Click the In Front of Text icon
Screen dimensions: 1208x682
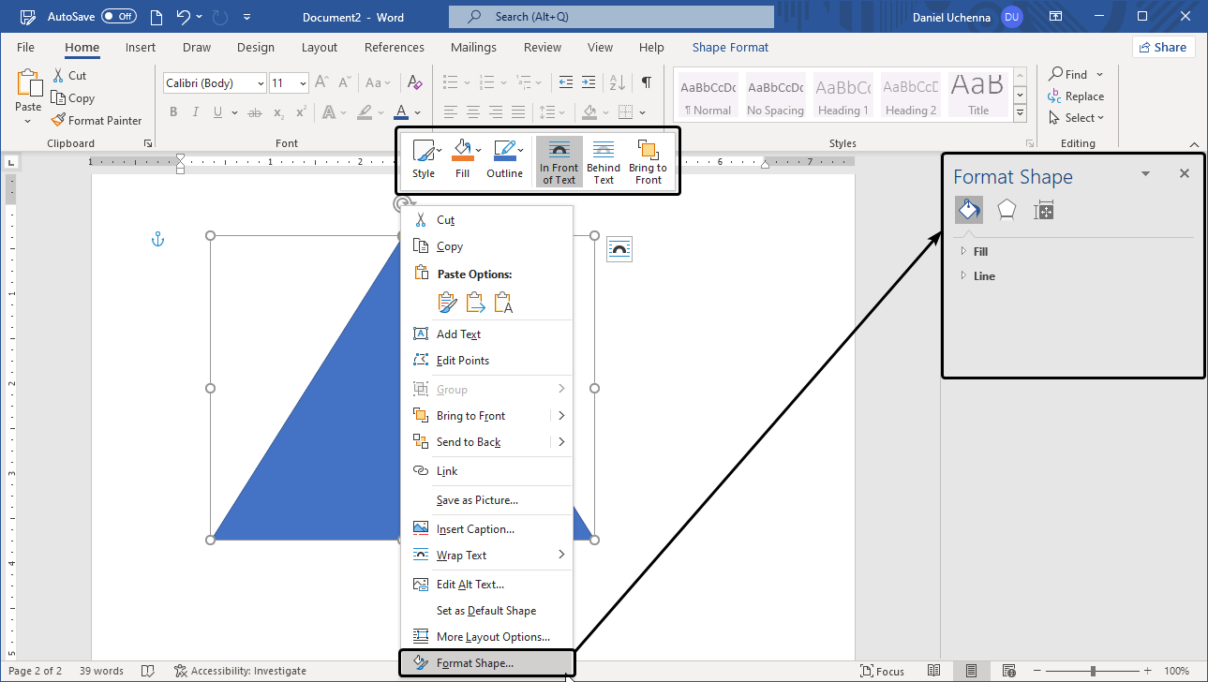(x=559, y=159)
